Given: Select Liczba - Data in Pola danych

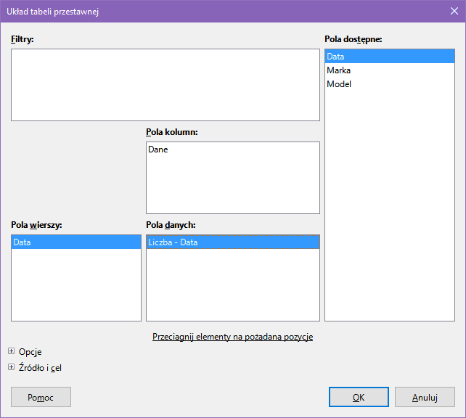Looking at the screenshot, I should click(x=173, y=242).
